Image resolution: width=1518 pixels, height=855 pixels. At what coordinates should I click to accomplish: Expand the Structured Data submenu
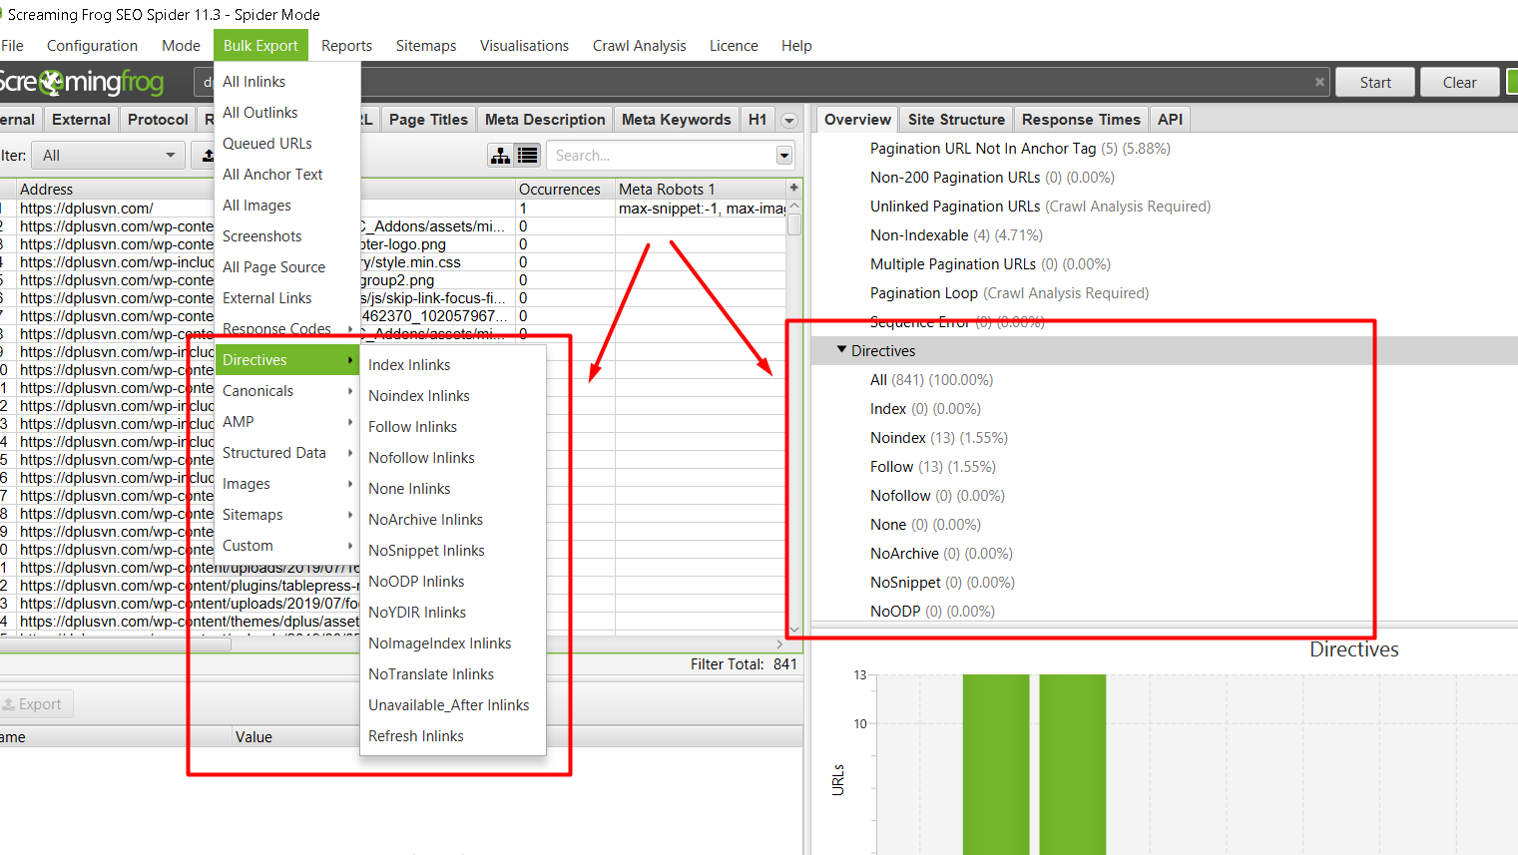[287, 453]
